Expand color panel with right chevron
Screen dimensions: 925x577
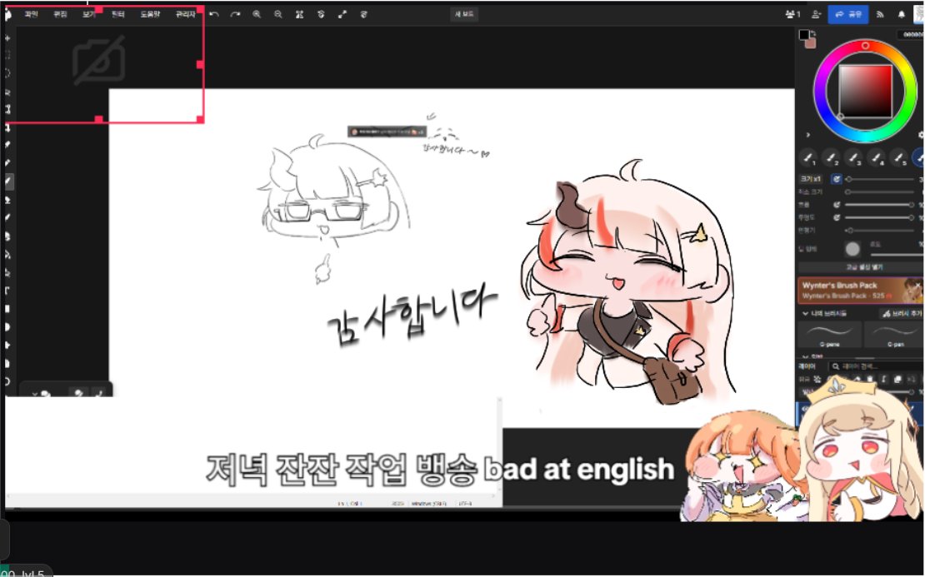point(808,135)
